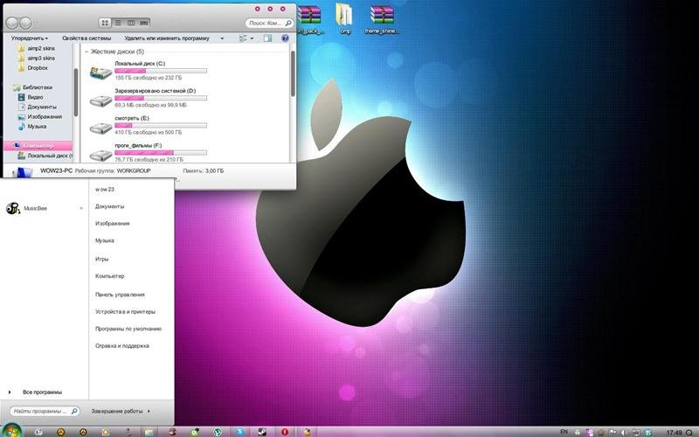The height and width of the screenshot is (437, 699).
Task: Collapse the Жесткие диски group
Action: [x=87, y=52]
